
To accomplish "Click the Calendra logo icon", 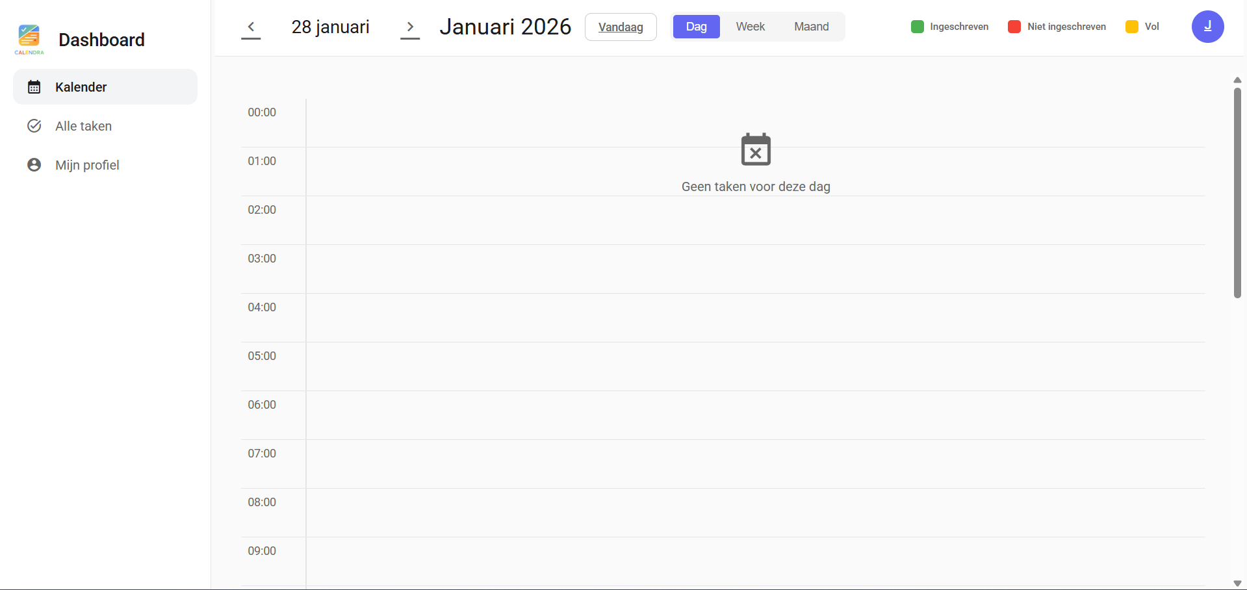I will coord(29,38).
